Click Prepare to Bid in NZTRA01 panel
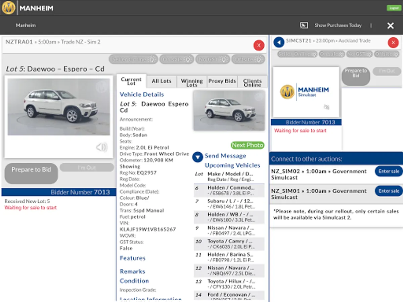This screenshot has height=302, width=403. pos(31,173)
